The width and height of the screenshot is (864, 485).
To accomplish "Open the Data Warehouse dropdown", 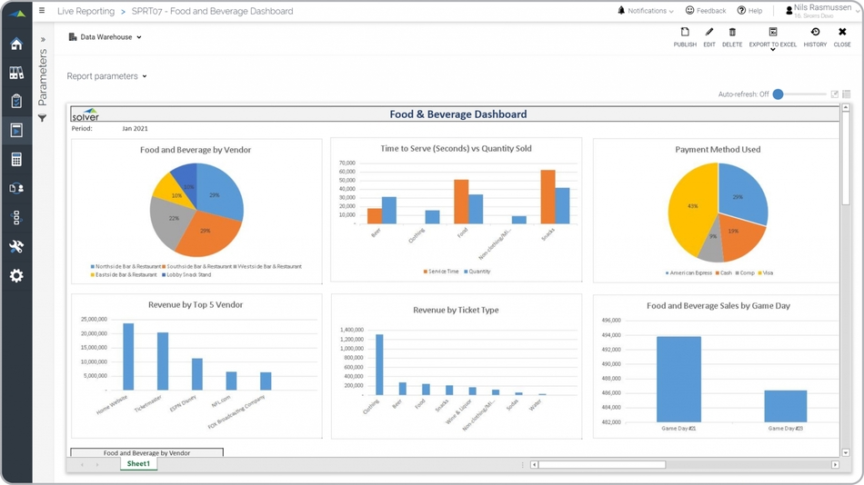I will [x=105, y=37].
